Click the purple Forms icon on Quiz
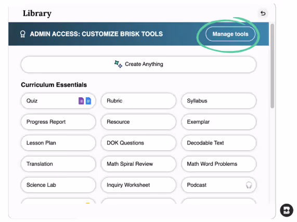Screen dimensions: 297x222 pos(81,101)
